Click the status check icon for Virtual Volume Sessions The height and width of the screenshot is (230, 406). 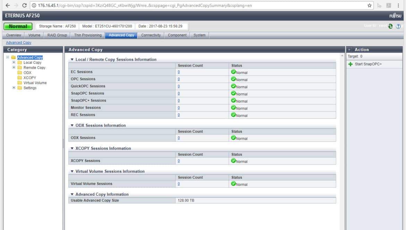point(233,184)
